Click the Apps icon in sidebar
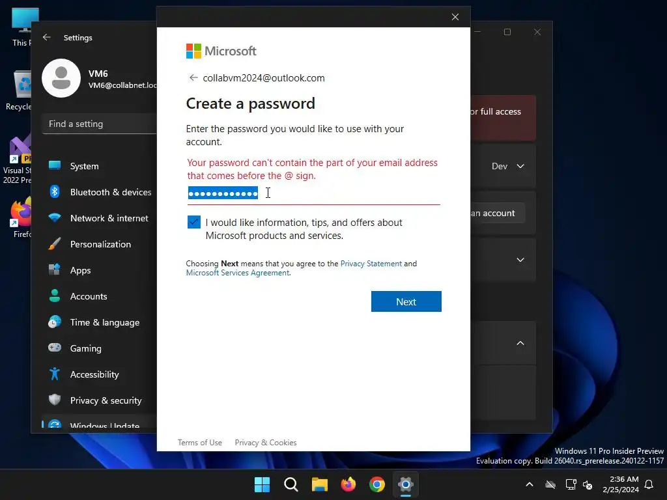Image resolution: width=667 pixels, height=500 pixels. click(x=55, y=270)
